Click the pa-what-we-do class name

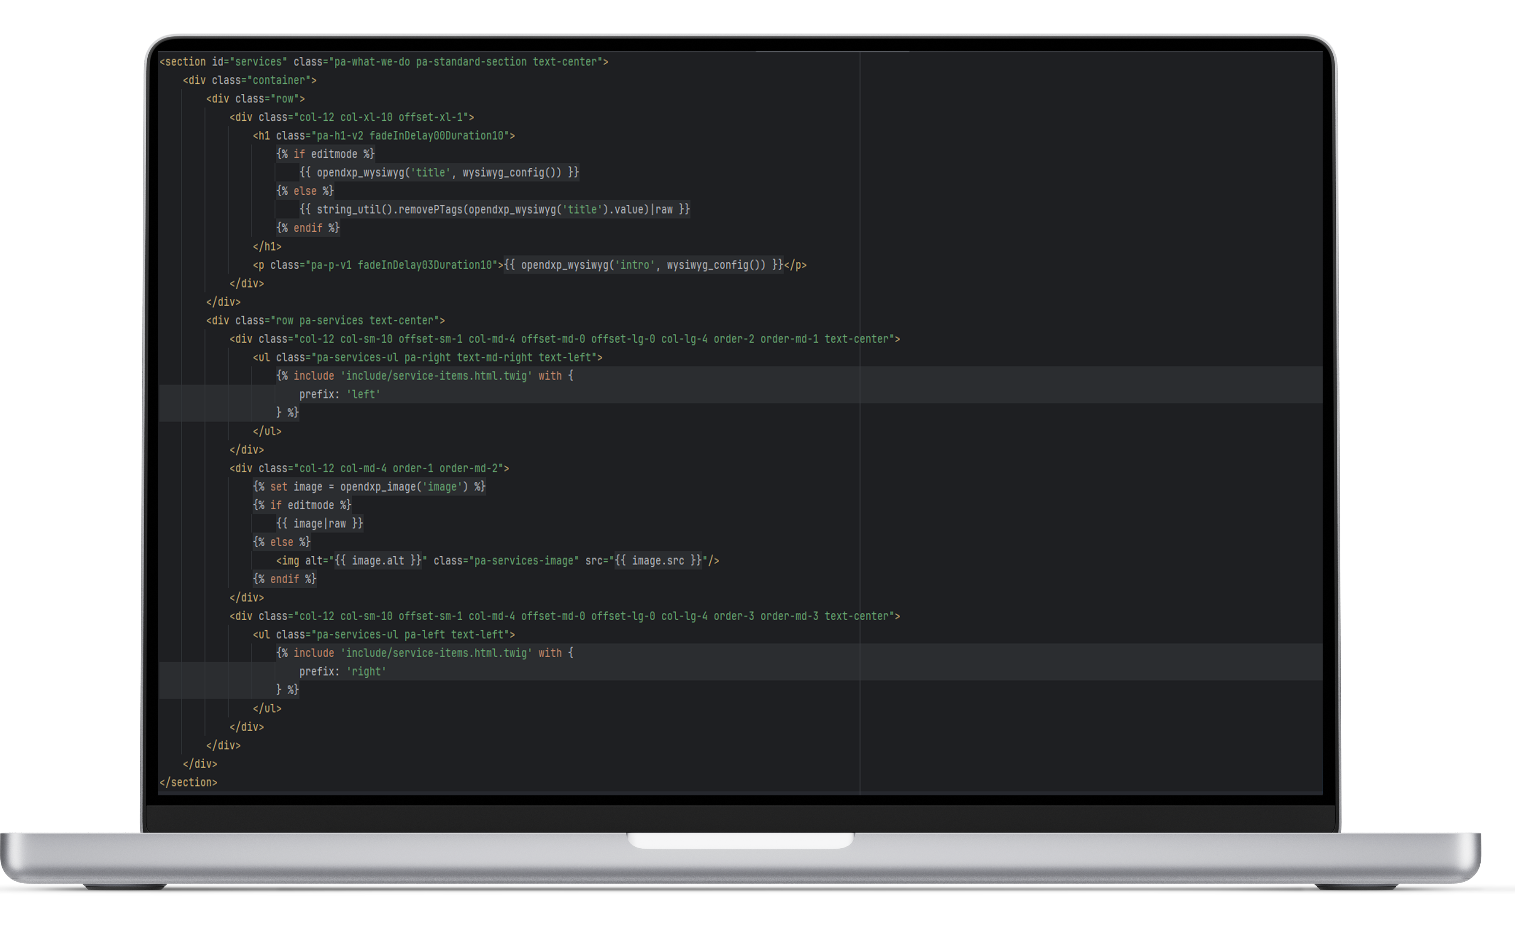[371, 62]
